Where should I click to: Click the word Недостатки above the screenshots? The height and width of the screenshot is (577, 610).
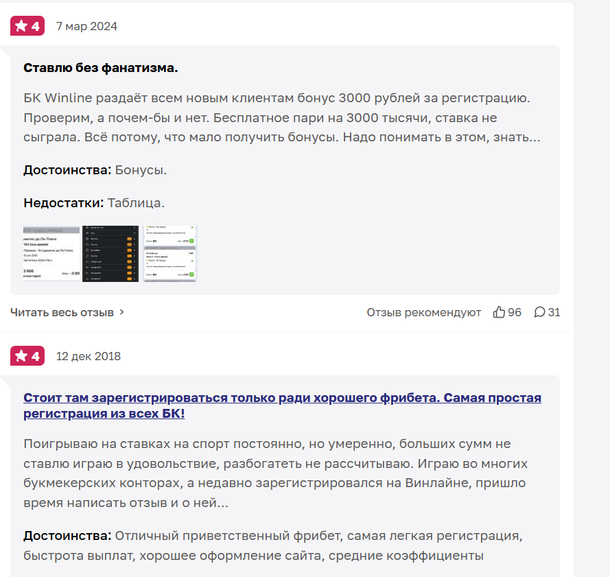point(63,202)
